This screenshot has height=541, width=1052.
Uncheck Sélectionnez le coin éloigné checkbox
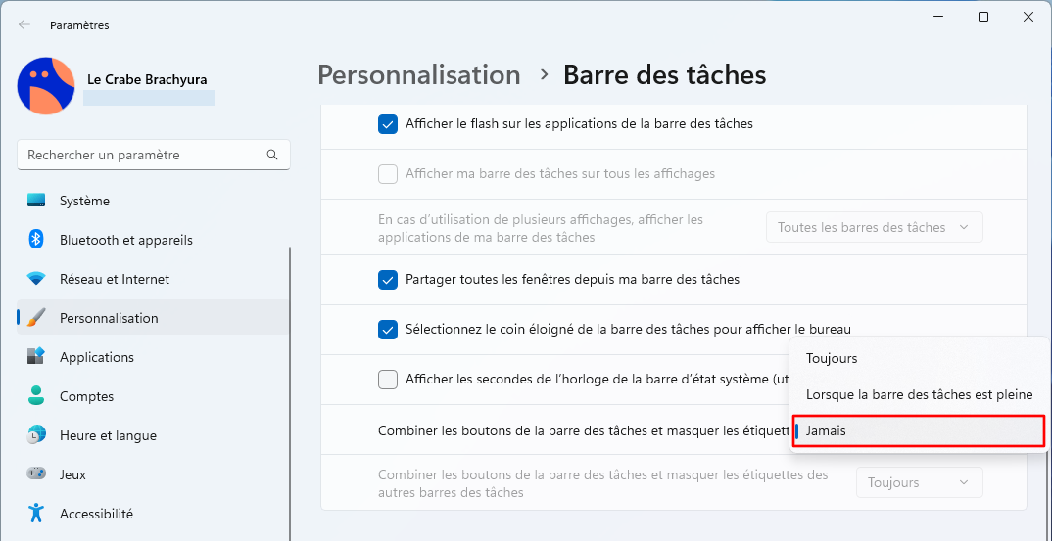tap(388, 329)
